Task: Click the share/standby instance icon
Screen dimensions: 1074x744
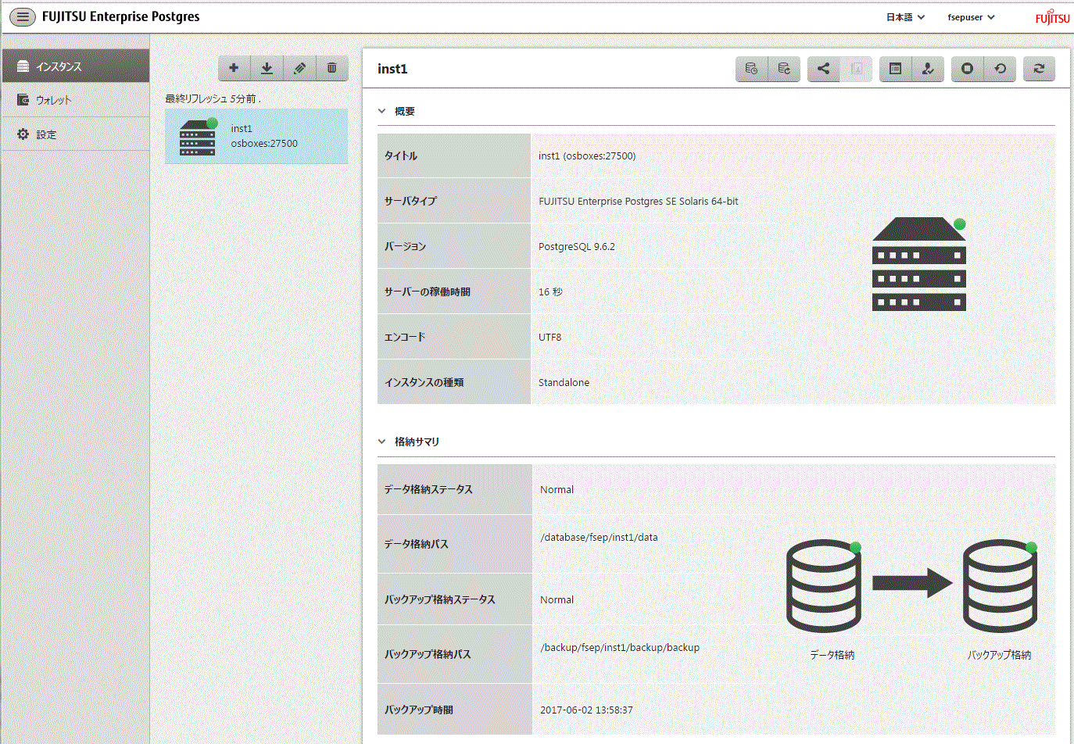Action: tap(823, 69)
